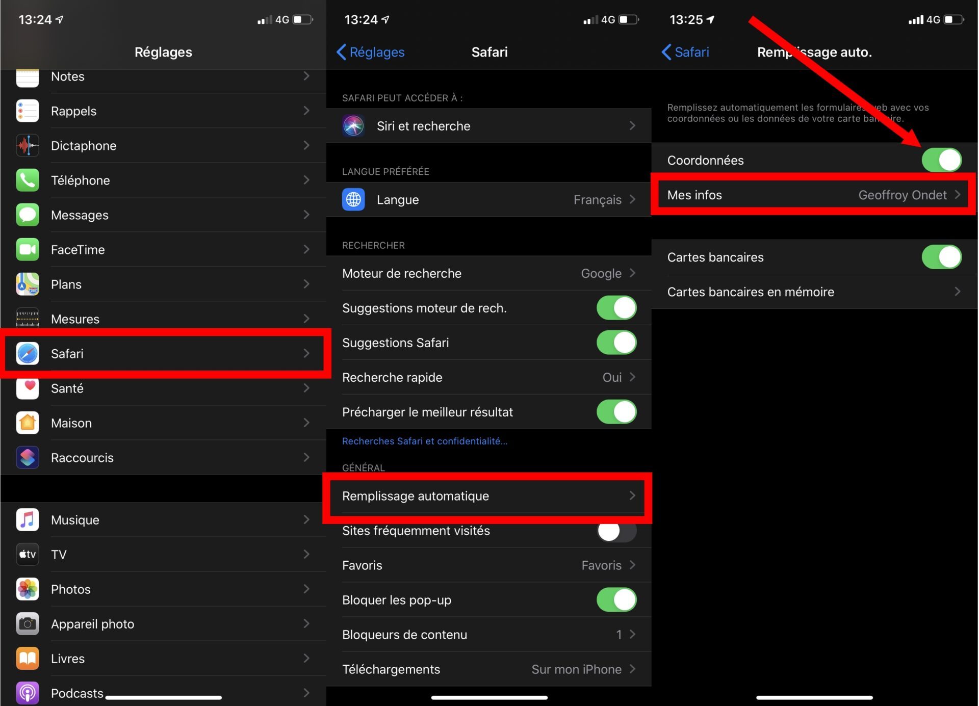
Task: Tap the Mes infos label
Action: coord(694,195)
